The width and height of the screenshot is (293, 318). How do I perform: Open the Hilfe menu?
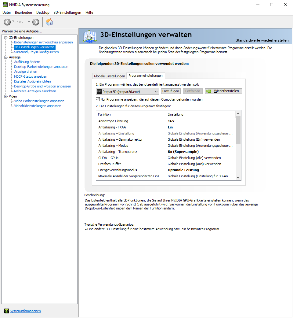89,12
